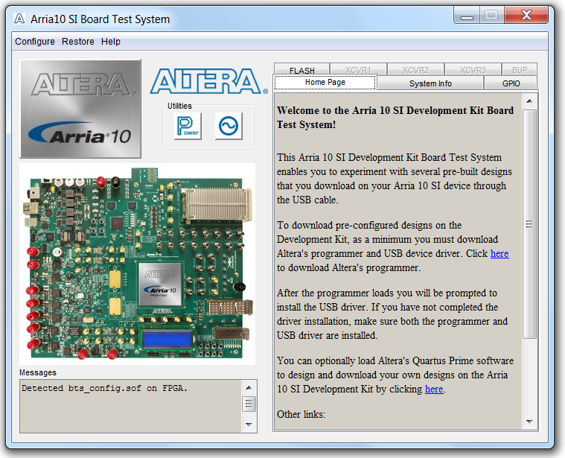The height and width of the screenshot is (458, 565).
Task: Open the Help menu
Action: [x=111, y=42]
